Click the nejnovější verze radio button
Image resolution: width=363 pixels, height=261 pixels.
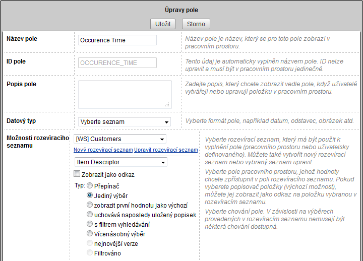coord(90,243)
